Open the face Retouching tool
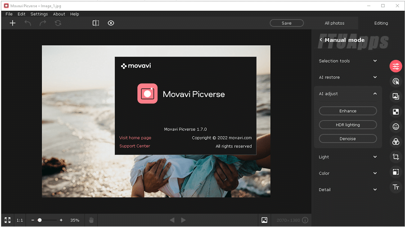 click(396, 126)
